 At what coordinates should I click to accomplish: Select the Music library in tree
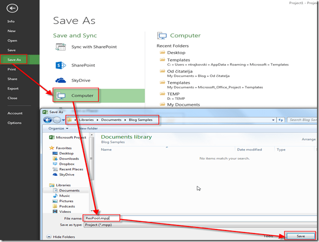point(65,196)
